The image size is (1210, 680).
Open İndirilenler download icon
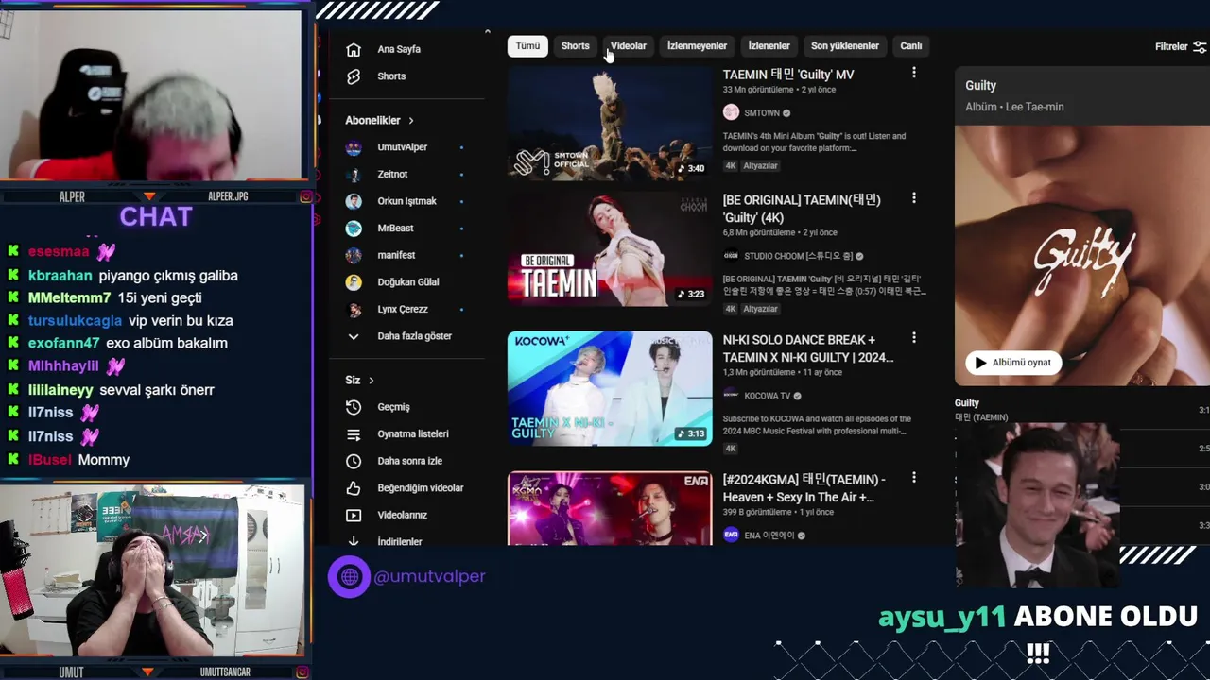(x=354, y=541)
